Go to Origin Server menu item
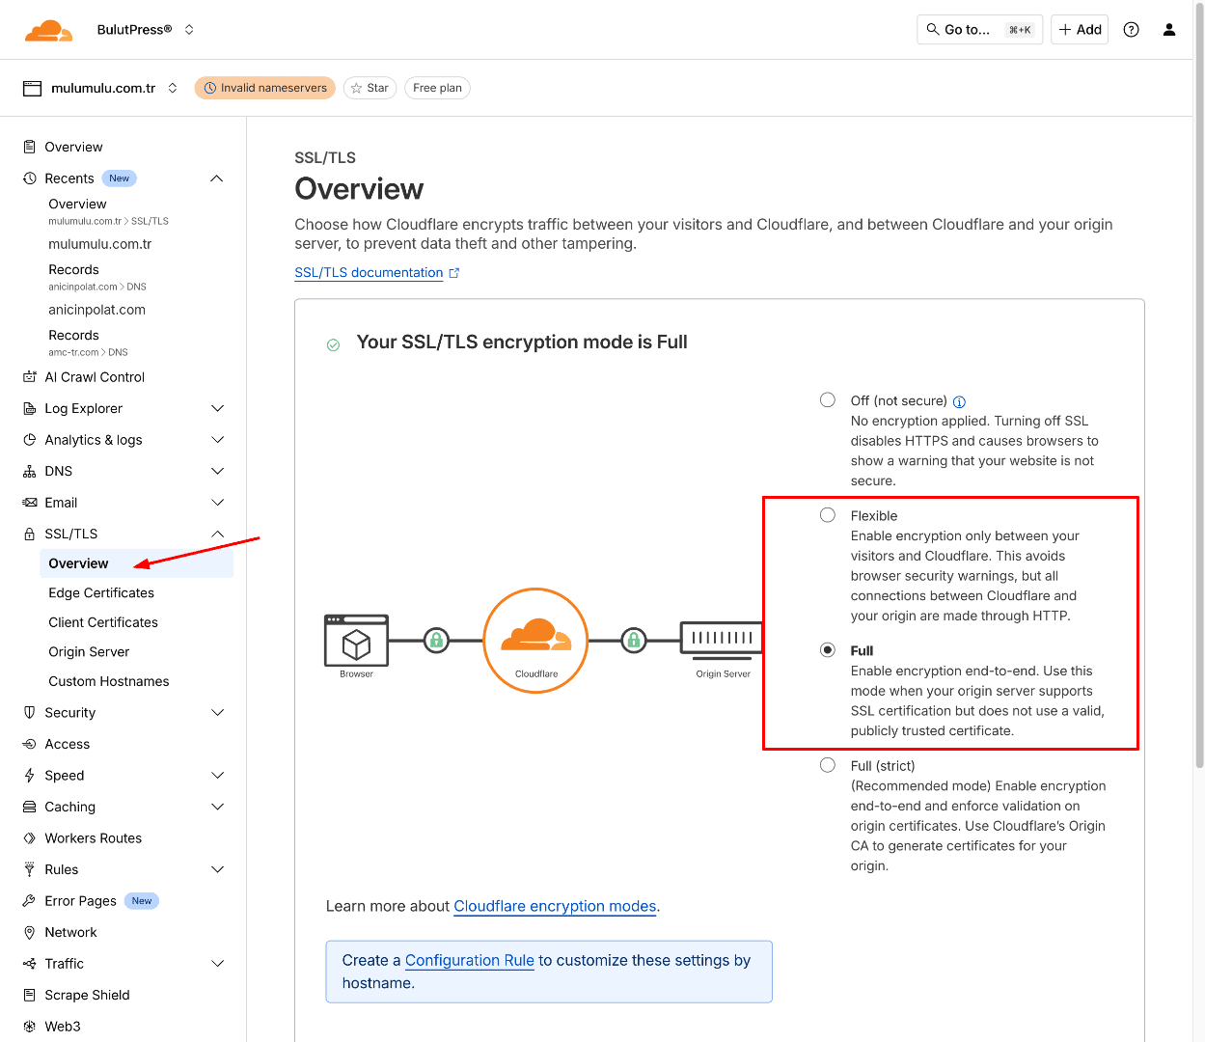 89,651
